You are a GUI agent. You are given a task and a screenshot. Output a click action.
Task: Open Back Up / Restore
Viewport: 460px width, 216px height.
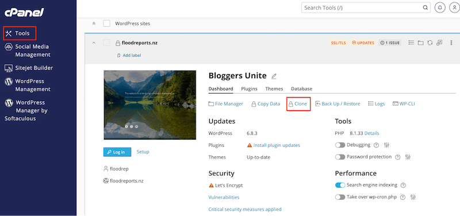point(338,104)
